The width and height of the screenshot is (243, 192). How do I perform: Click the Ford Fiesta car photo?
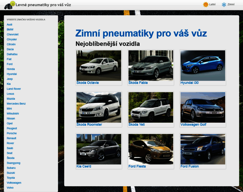pyautogui.click(x=151, y=149)
